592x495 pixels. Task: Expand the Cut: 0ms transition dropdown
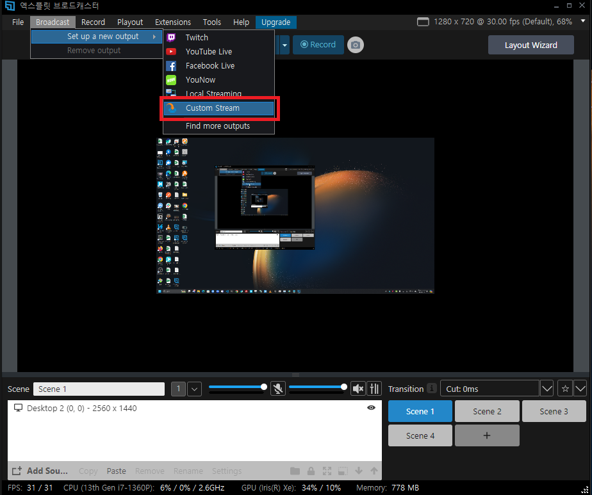(x=547, y=389)
